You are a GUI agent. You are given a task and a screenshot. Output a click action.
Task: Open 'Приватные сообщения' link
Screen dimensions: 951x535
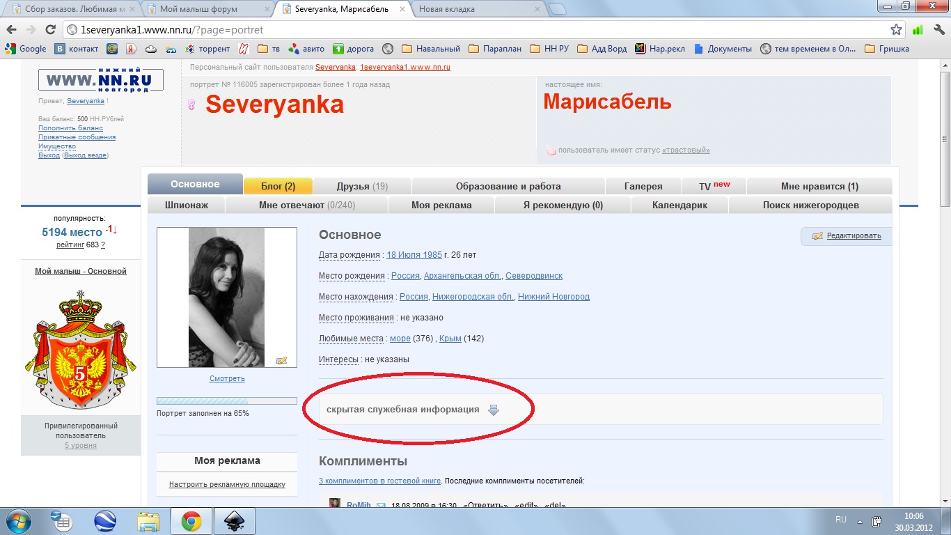point(77,137)
